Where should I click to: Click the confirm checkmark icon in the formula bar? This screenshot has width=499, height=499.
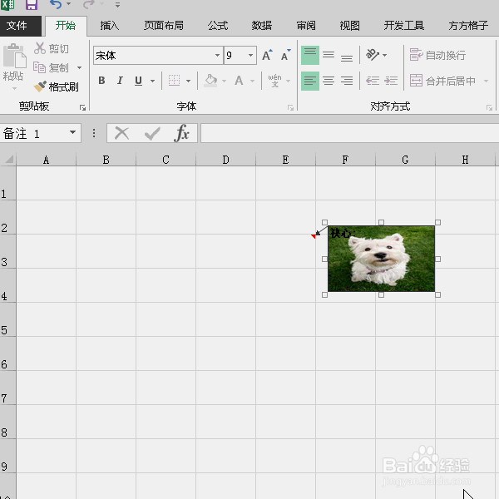pos(152,133)
